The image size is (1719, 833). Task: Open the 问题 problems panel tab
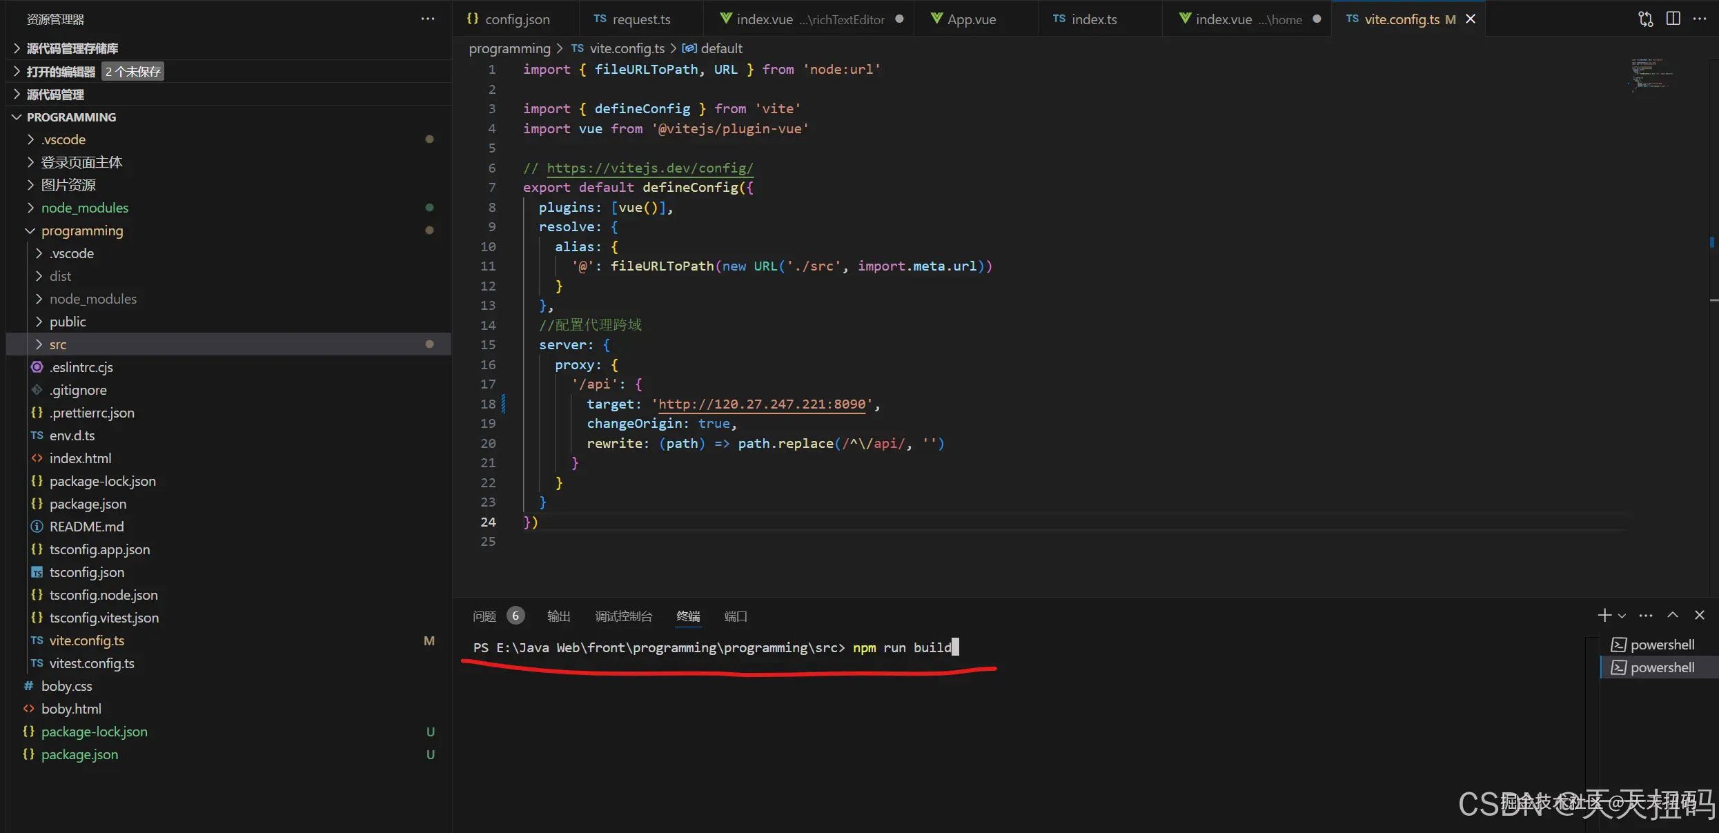pyautogui.click(x=484, y=616)
